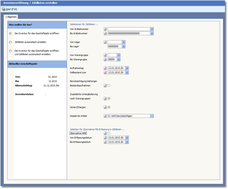Toggle the Übernahme MDE checkbox

(x=109, y=133)
